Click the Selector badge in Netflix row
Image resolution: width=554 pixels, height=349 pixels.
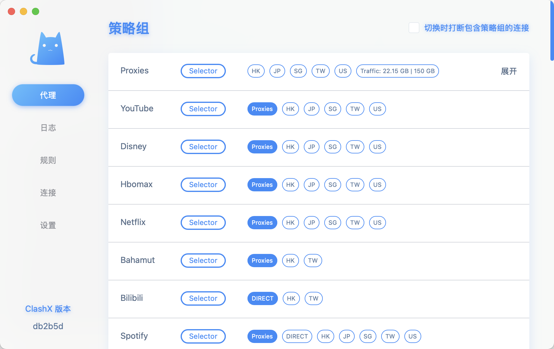203,223
